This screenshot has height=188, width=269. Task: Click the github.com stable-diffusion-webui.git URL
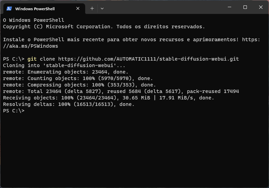point(148,59)
